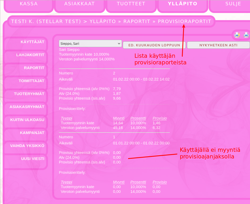Click SULJE to close the application
Viewport: 250px width, 204px height.
(x=233, y=4)
